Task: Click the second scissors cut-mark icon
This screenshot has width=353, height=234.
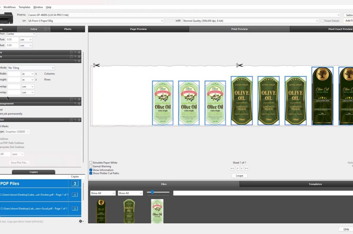Action: pyautogui.click(x=239, y=65)
